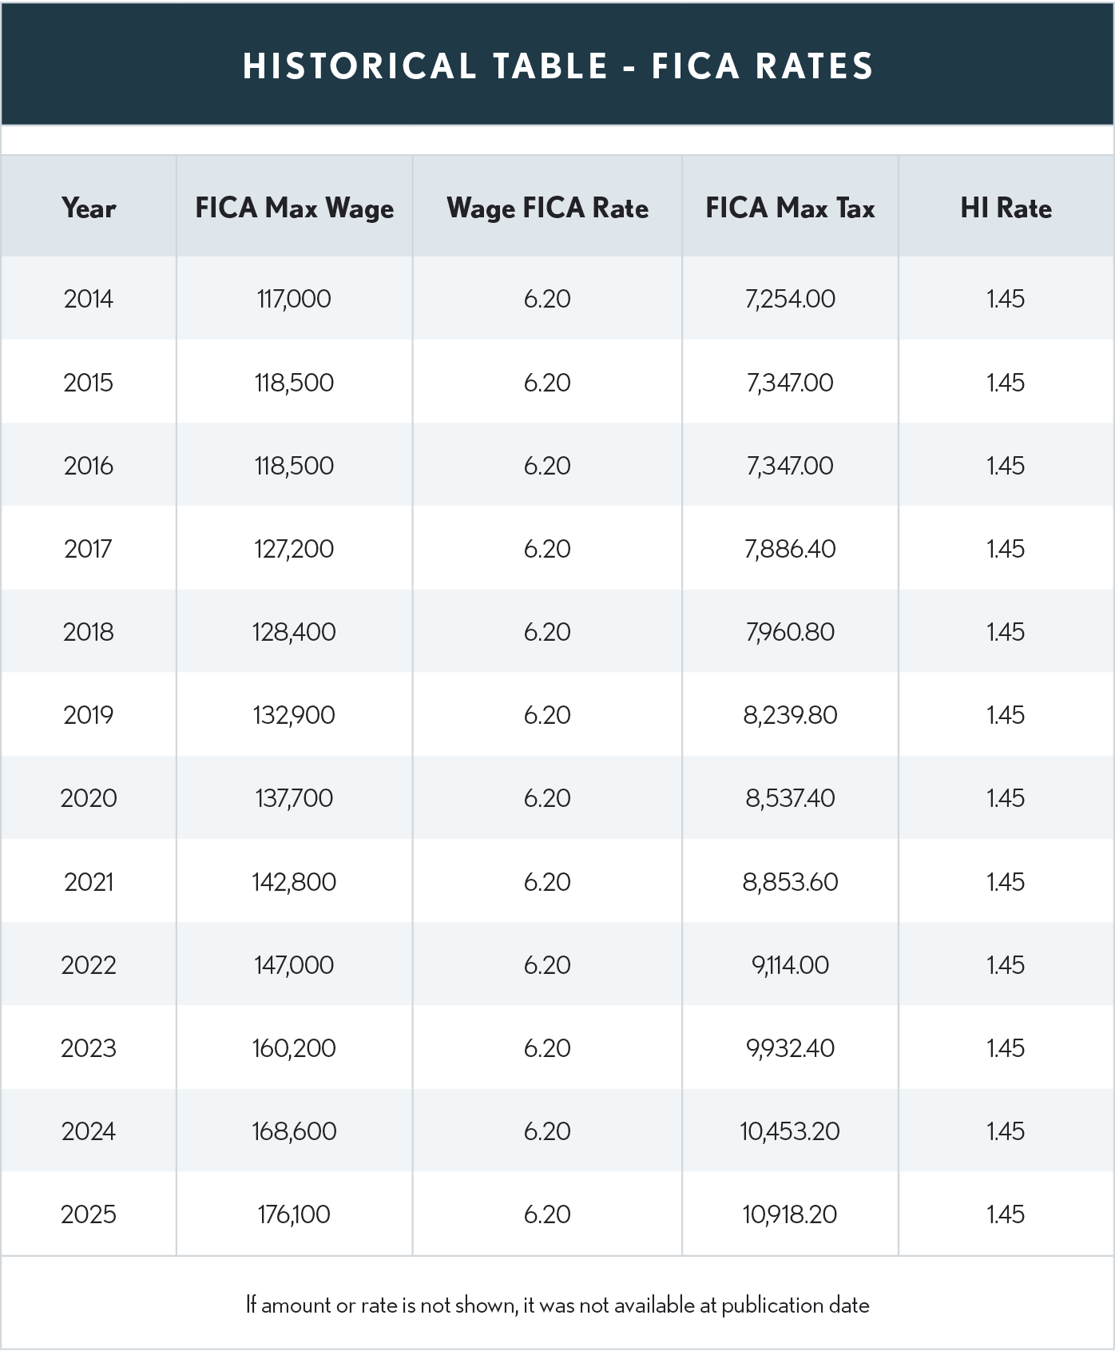Click the 127,200 max wage value

(294, 549)
